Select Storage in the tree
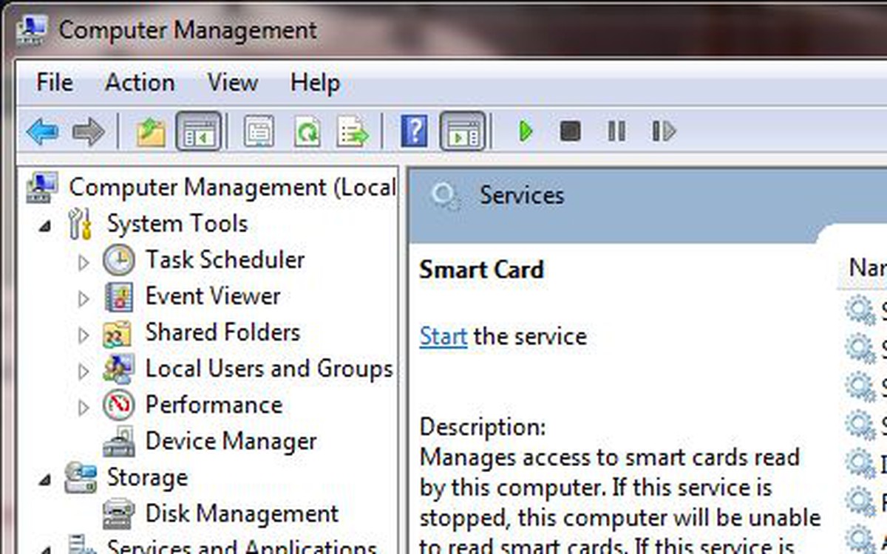This screenshot has width=887, height=554. [x=147, y=477]
